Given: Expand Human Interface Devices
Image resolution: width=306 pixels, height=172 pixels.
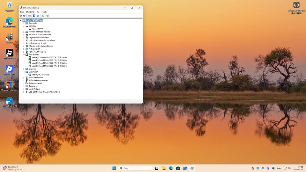Looking at the screenshot, I should [x=24, y=32].
